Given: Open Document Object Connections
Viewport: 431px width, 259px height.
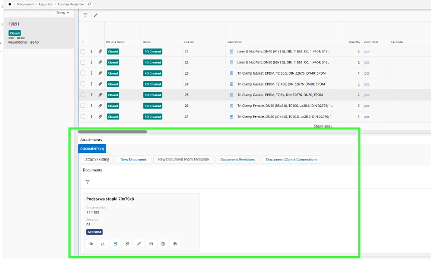Looking at the screenshot, I should [x=292, y=159].
